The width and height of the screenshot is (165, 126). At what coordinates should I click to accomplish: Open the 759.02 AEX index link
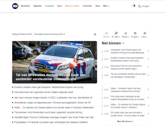tap(125, 37)
